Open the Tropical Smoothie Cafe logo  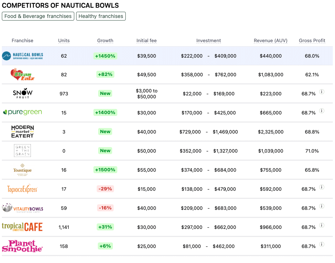(22, 227)
